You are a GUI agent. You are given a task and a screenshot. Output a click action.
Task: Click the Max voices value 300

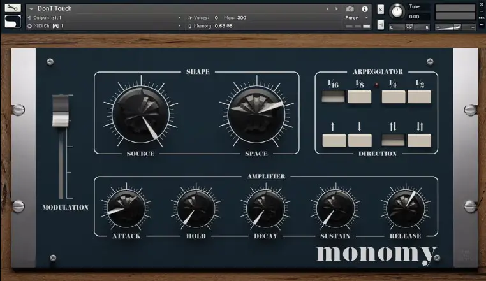(x=242, y=18)
